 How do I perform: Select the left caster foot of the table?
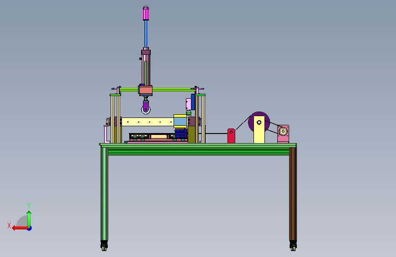104,246
